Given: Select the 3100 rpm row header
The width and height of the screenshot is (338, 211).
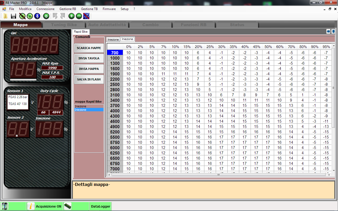Looking at the screenshot, I should click(x=115, y=95).
